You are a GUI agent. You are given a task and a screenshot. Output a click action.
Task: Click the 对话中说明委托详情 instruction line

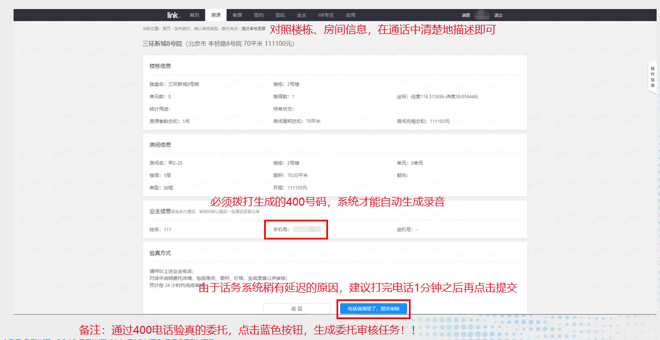219,278
